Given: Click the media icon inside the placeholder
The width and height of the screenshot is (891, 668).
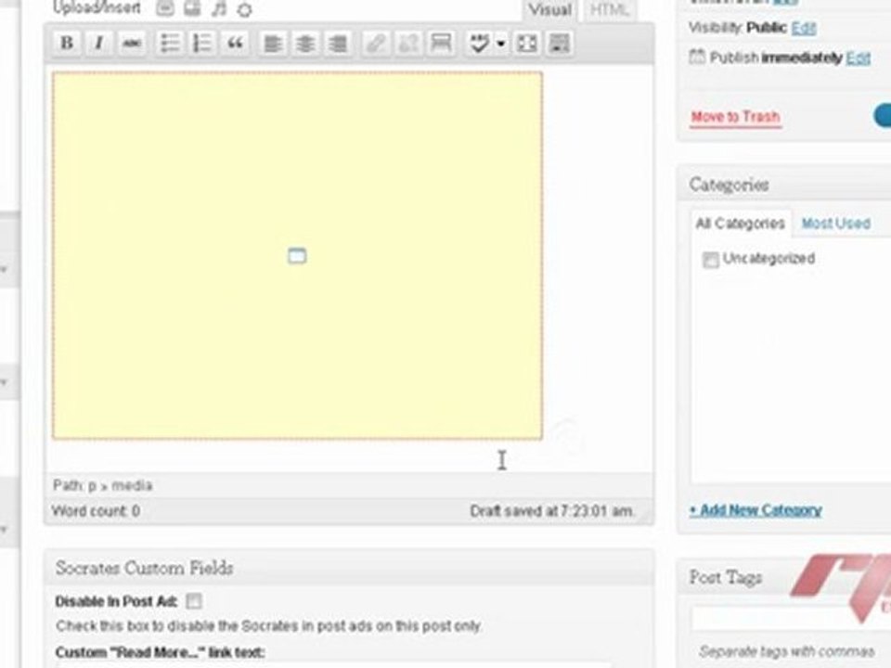Looking at the screenshot, I should click(x=297, y=256).
